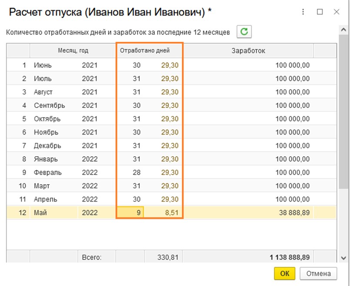Select the Апрель month cell
This screenshot has height=286, width=350.
(54, 199)
